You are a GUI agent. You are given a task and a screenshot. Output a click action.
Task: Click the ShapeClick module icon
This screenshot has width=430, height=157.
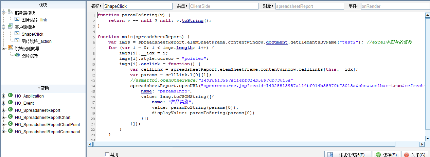pyautogui.click(x=17, y=34)
